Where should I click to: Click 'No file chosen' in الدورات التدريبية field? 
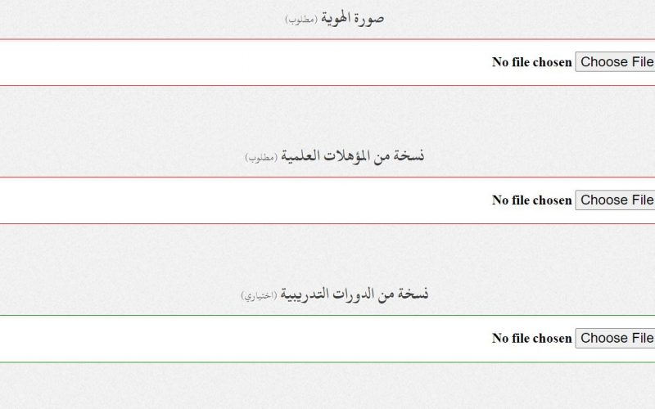531,339
